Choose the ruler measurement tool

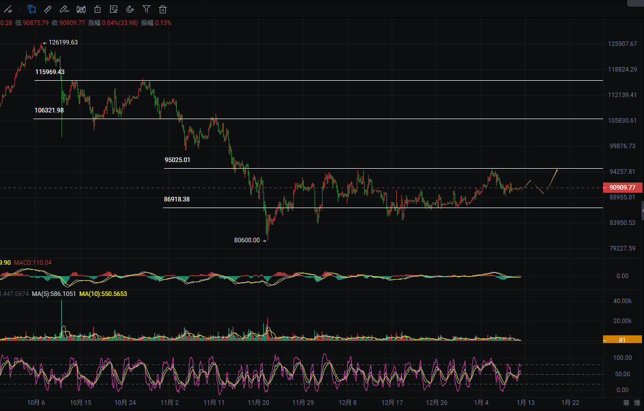tap(48, 9)
